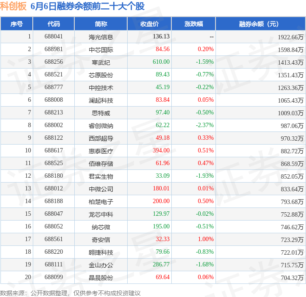The image size is (306, 297).
Task: Click the 涨跌幅 column header
Action: pyautogui.click(x=194, y=24)
